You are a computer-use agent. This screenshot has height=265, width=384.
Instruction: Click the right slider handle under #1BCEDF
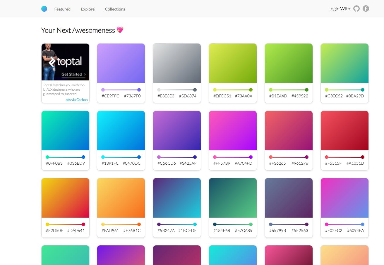(x=195, y=224)
